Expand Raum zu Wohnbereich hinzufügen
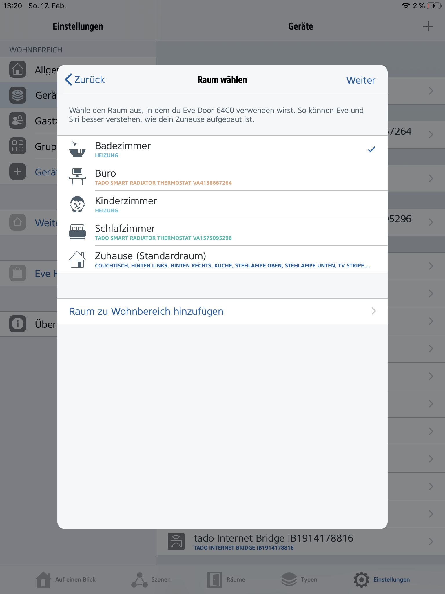 (222, 311)
